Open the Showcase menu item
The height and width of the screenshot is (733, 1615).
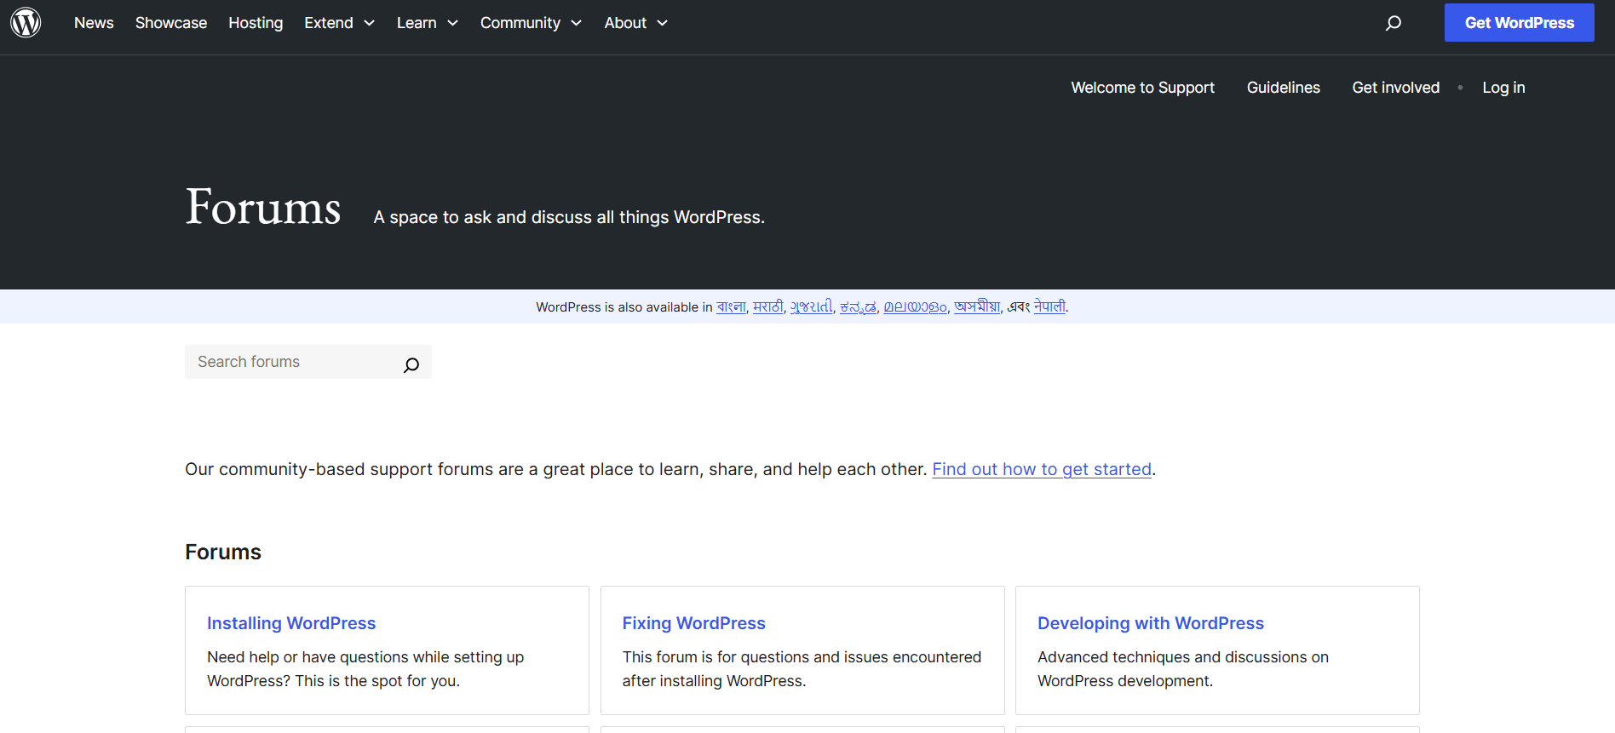(x=171, y=23)
